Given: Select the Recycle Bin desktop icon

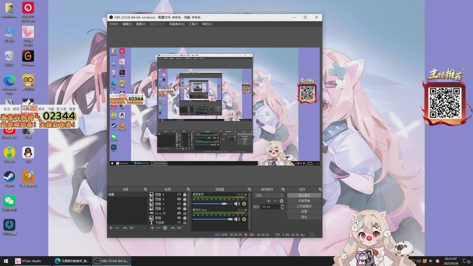Looking at the screenshot, I should 9,58.
